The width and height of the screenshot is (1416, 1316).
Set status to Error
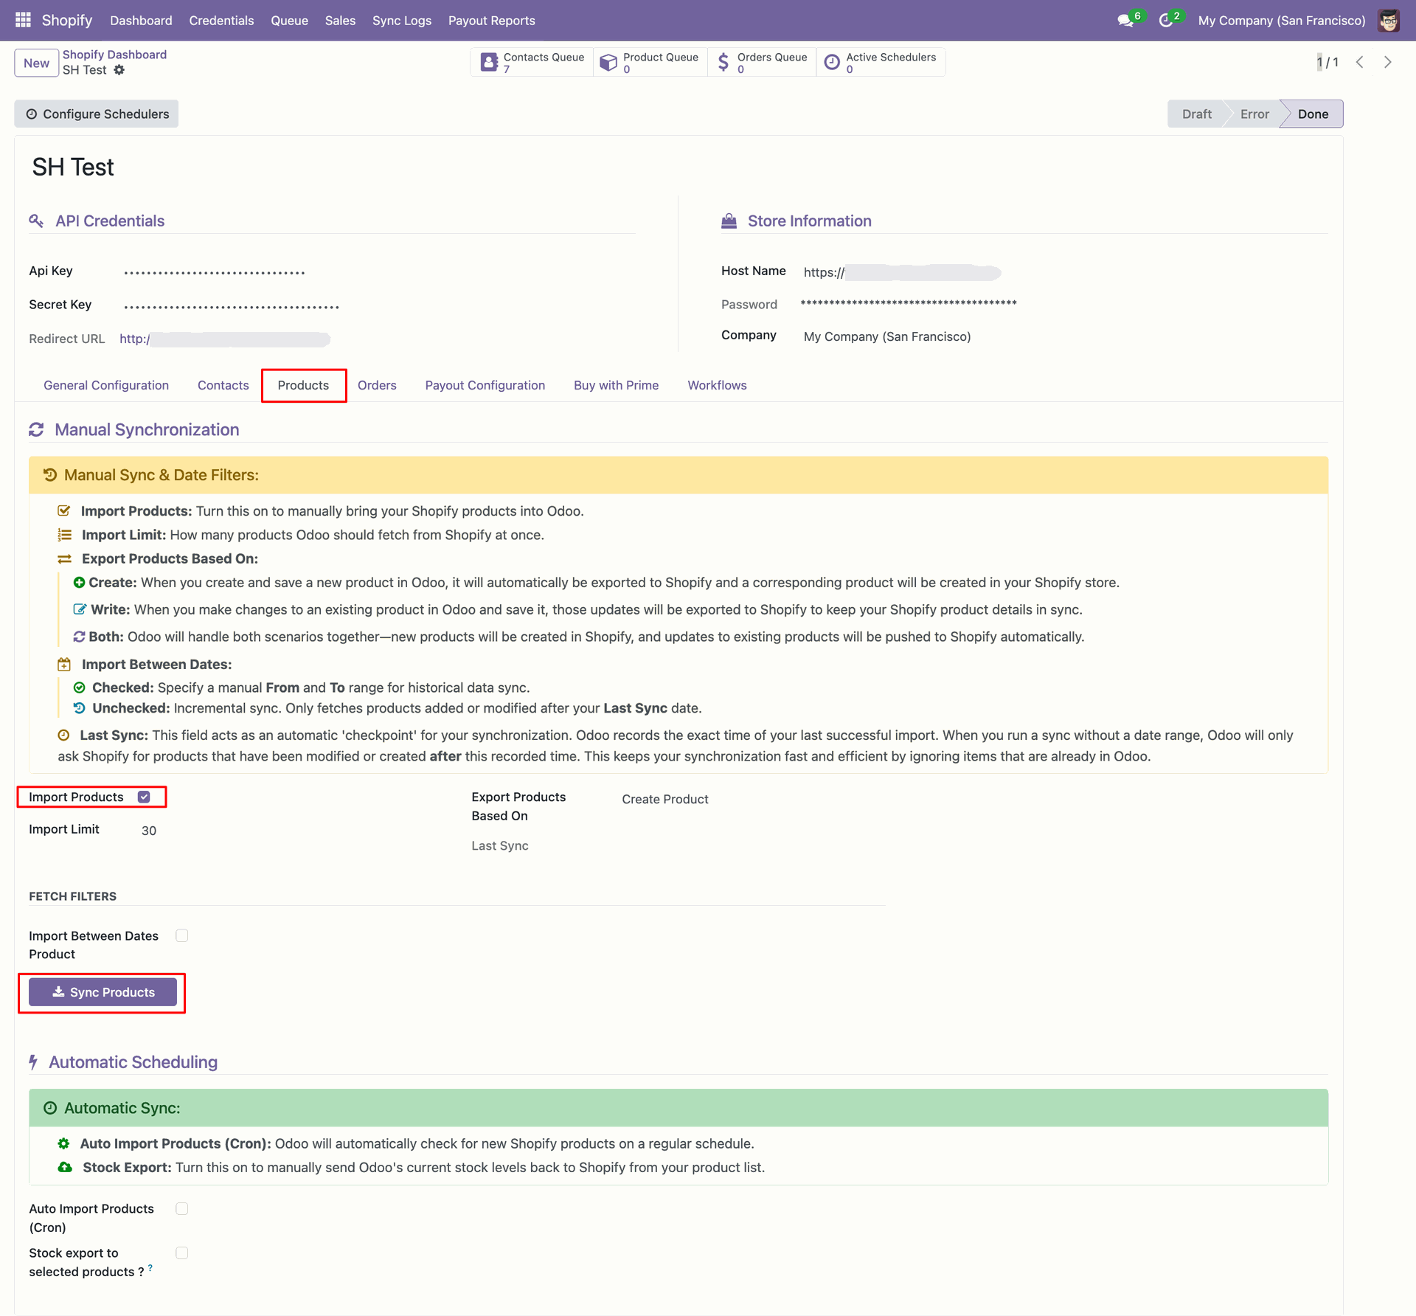coord(1254,114)
